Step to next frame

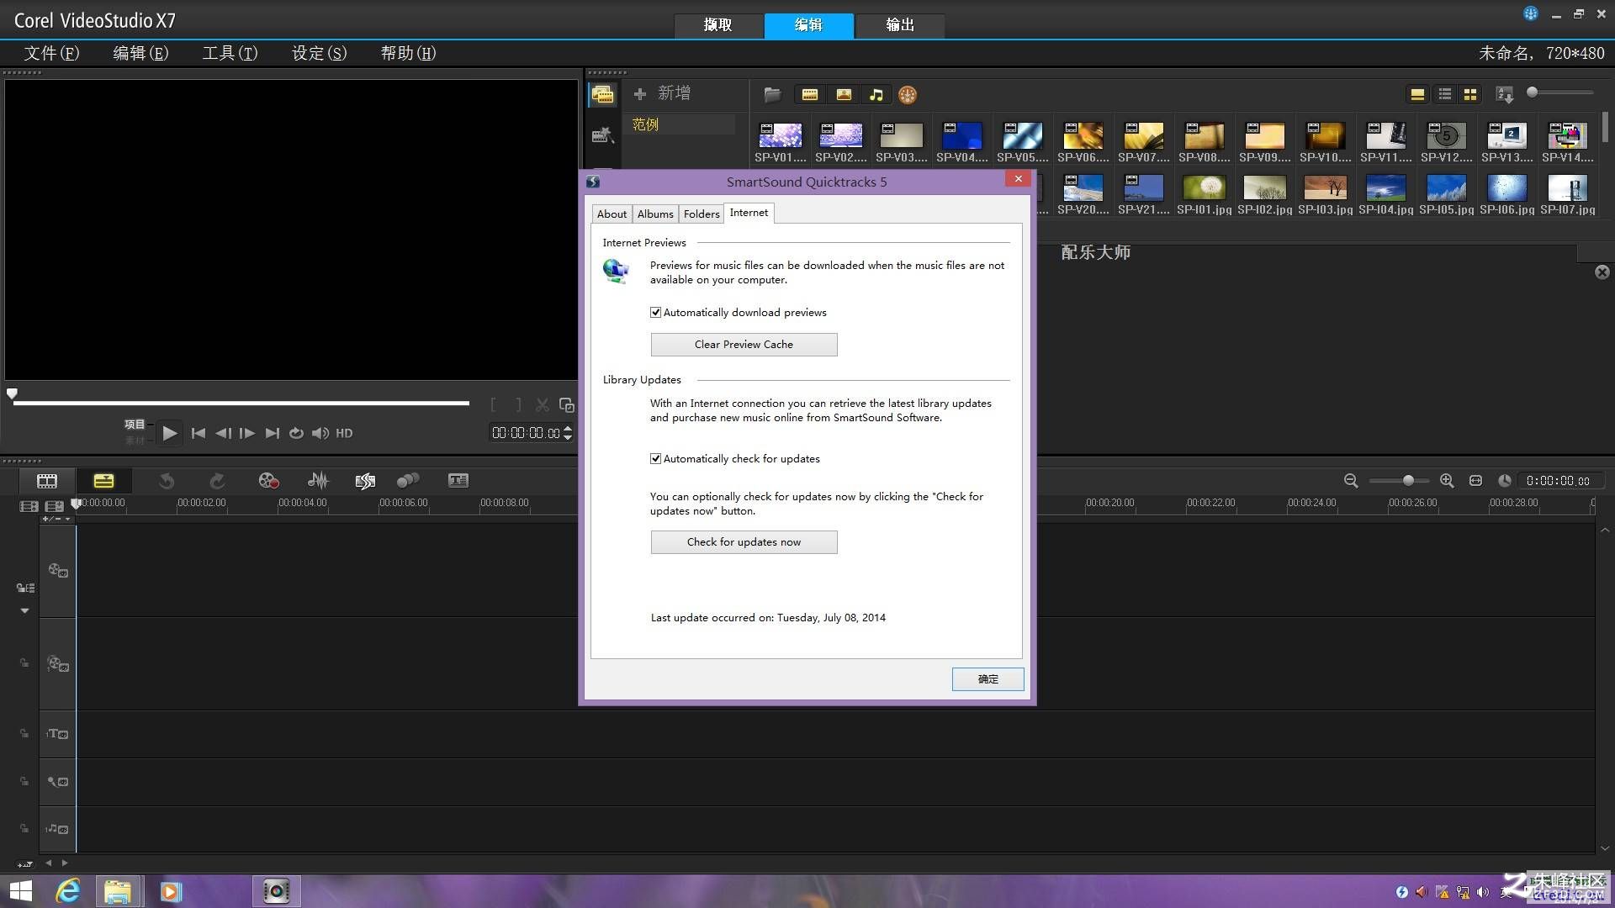(246, 433)
